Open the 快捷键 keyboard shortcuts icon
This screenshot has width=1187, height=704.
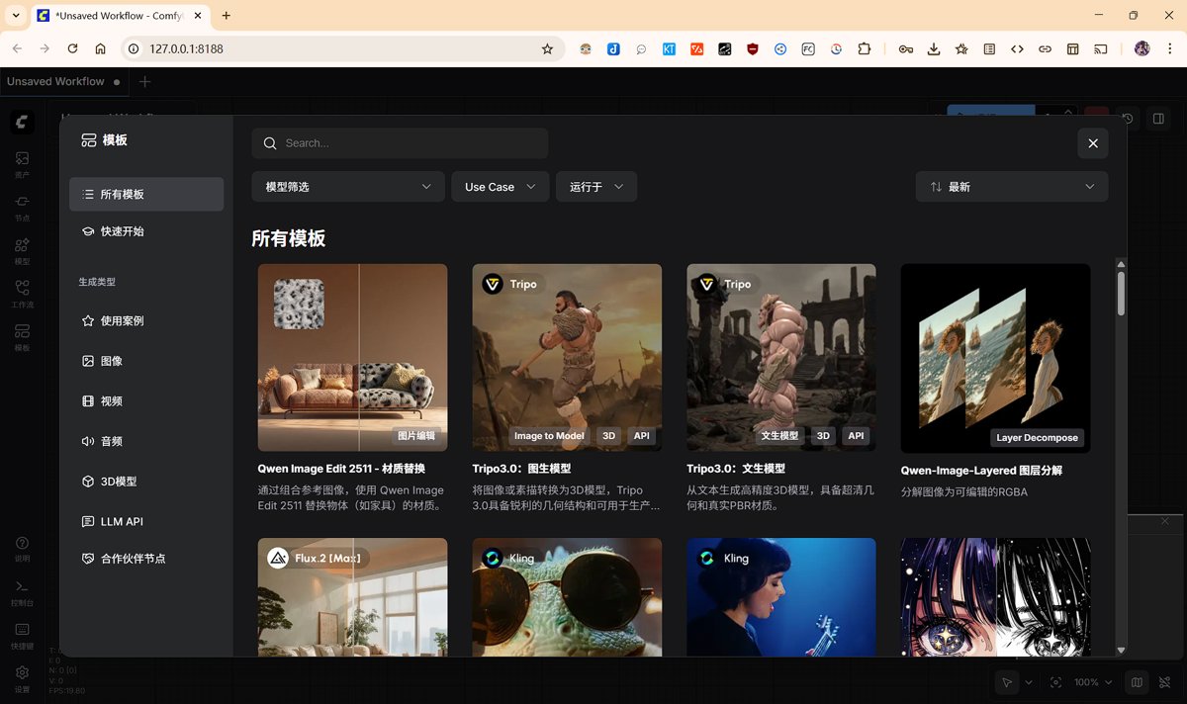point(22,635)
